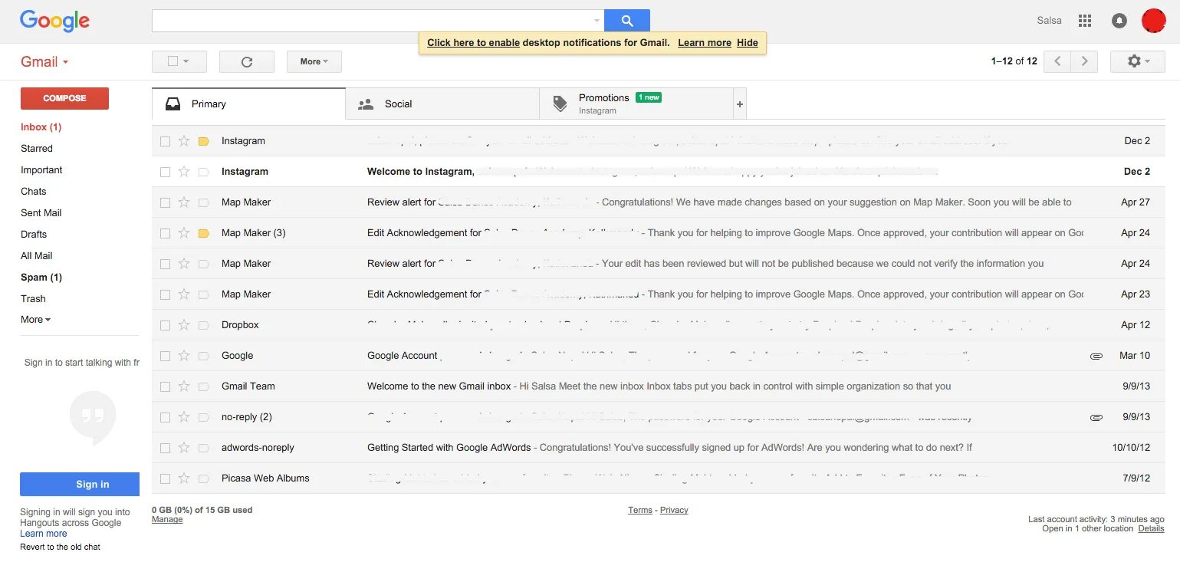The image size is (1180, 572).
Task: Click the blue Hangouts Sign in button
Action: 80,484
